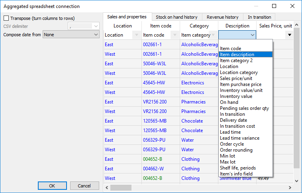Expand the Item code column dropdown
Viewport: 302px width, 193px height.
[175, 35]
